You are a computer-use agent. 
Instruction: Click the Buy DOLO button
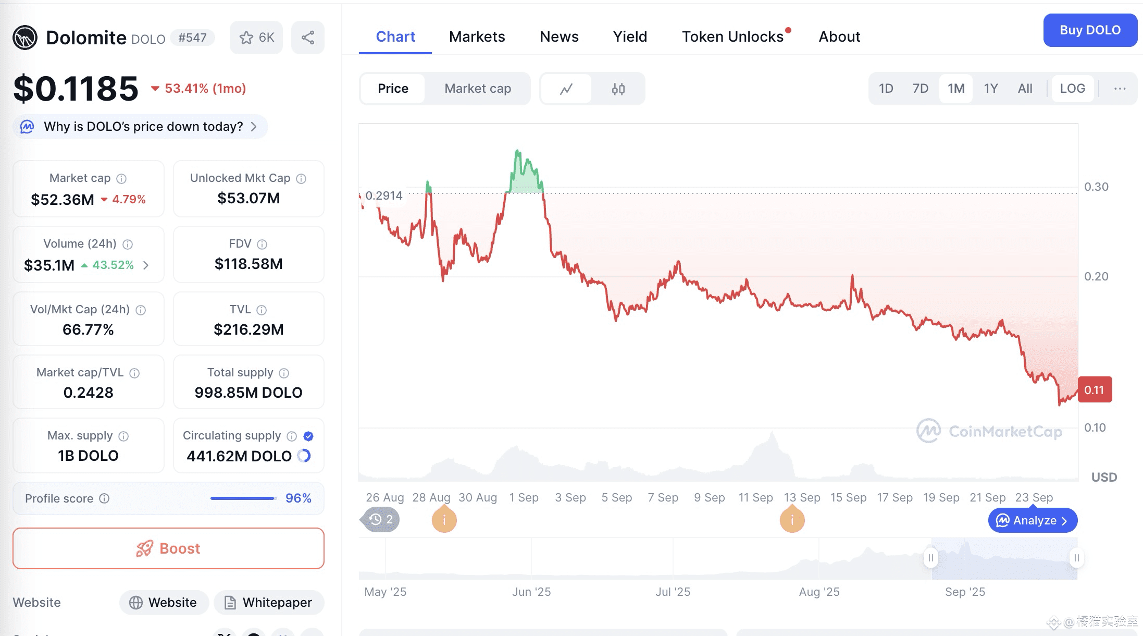pos(1090,30)
